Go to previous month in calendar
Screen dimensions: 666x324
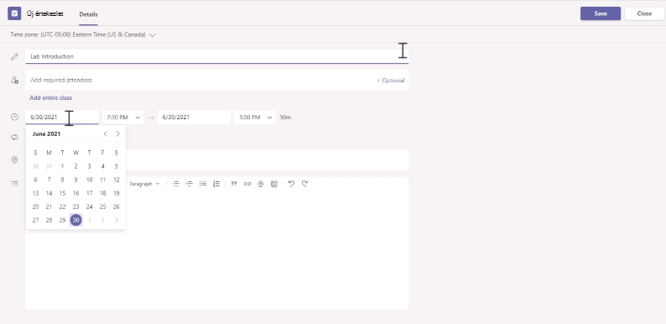(x=106, y=133)
